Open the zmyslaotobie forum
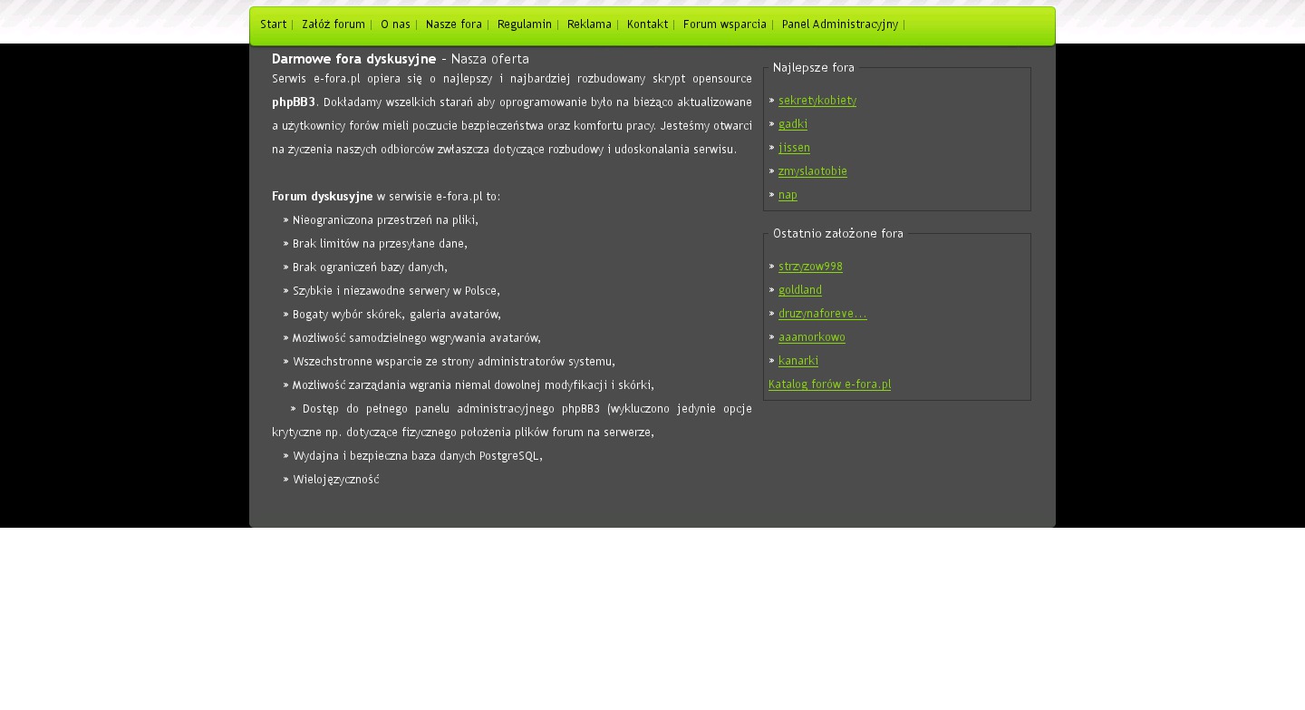Viewport: 1305px width, 710px height. 812,171
